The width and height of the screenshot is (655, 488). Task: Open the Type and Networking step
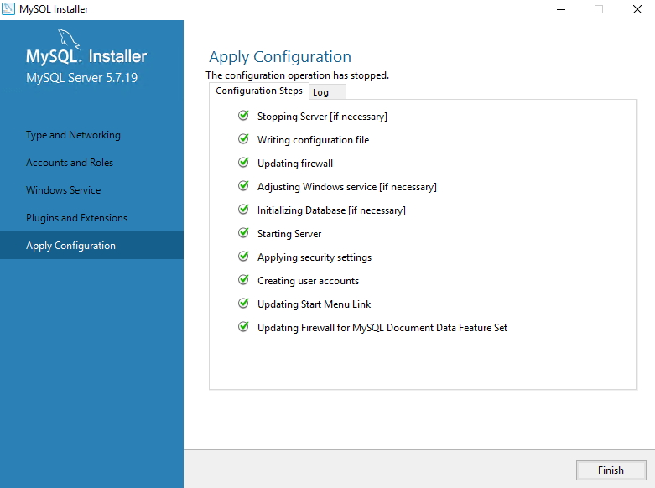73,135
